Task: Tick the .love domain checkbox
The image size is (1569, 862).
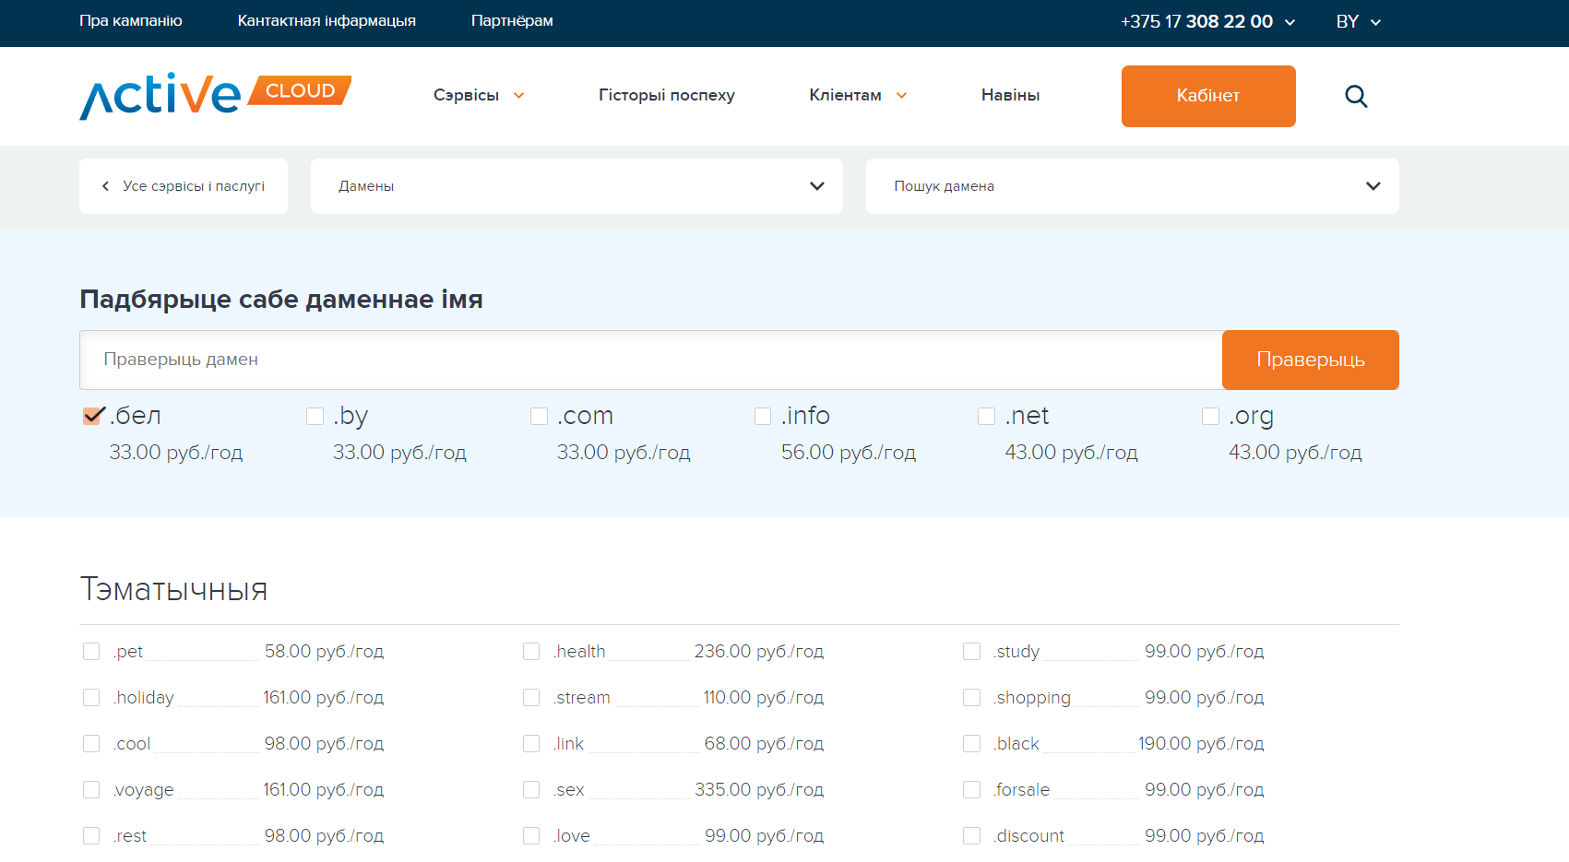Action: [x=531, y=836]
